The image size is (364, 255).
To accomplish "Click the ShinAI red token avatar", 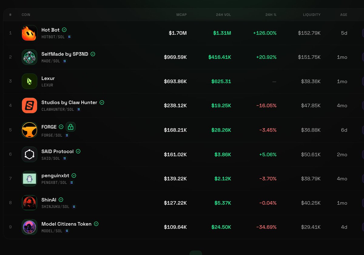I will 29,203.
